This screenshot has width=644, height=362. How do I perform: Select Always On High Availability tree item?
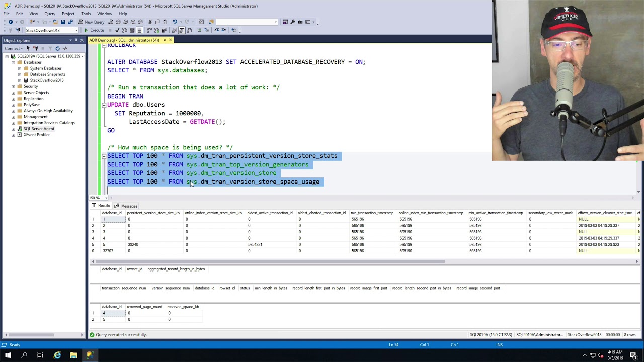point(48,111)
